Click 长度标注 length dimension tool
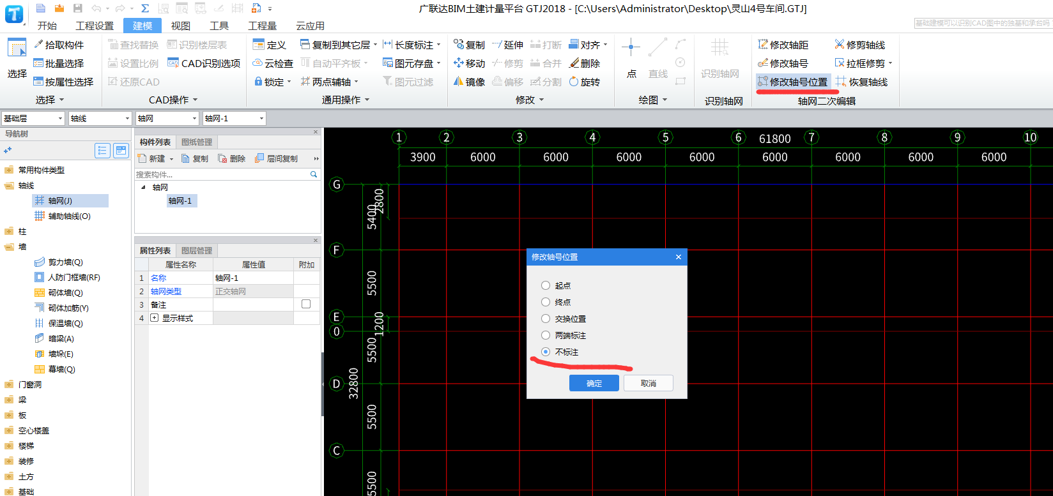This screenshot has width=1053, height=496. 408,45
